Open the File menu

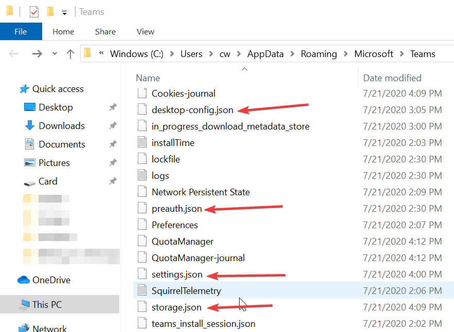click(21, 31)
